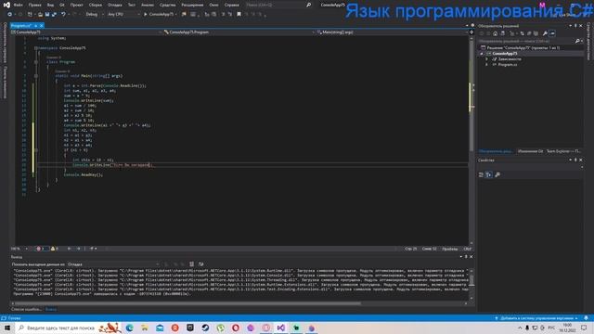Click the Save All toolbar icon
Viewport: 594px width, 334px height.
pos(54,15)
